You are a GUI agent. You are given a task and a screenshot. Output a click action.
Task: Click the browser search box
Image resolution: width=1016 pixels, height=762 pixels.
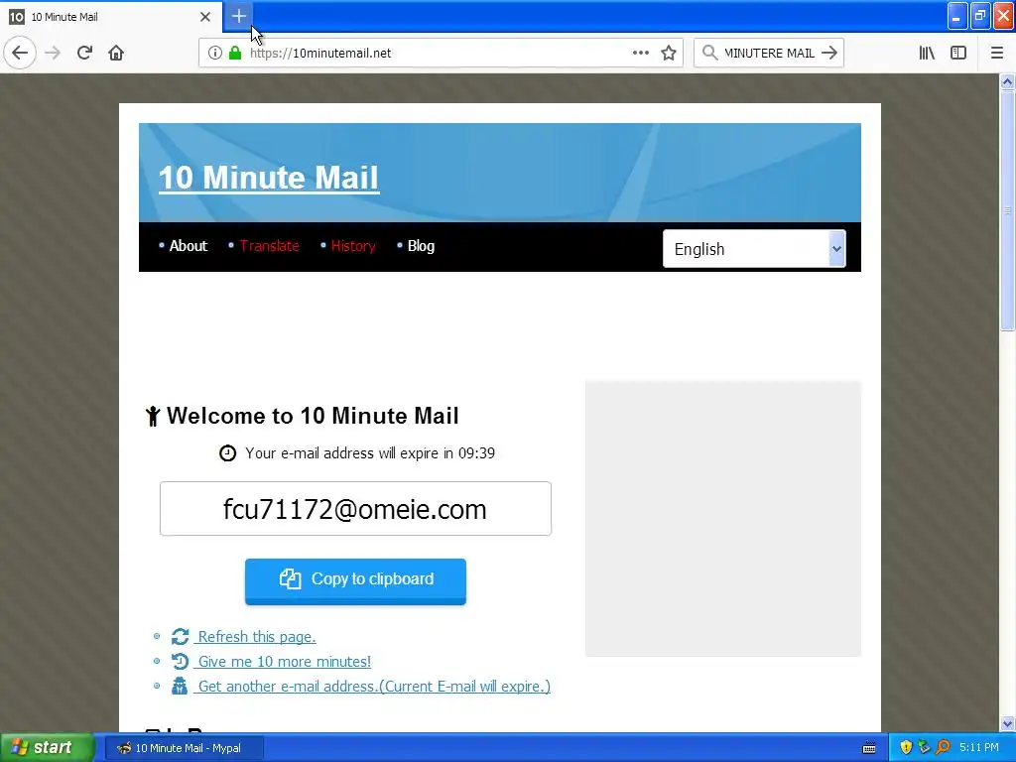click(769, 53)
